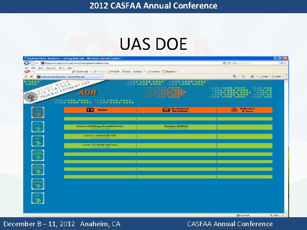The image size is (307, 230).
Task: Click the Live Search magnifier button
Action: pyautogui.click(x=281, y=63)
